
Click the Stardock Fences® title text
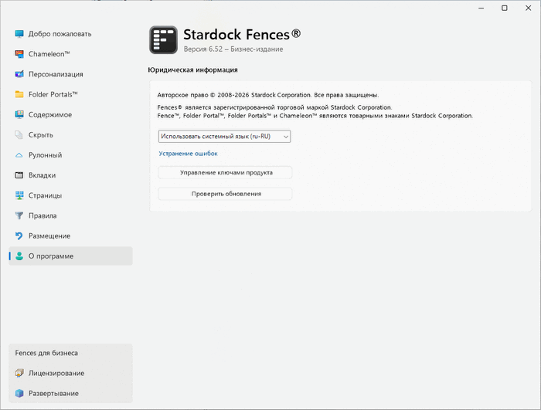[x=242, y=35]
